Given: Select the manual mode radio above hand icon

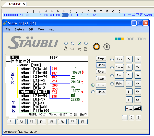Looking at the screenshot, I should tap(79, 43).
